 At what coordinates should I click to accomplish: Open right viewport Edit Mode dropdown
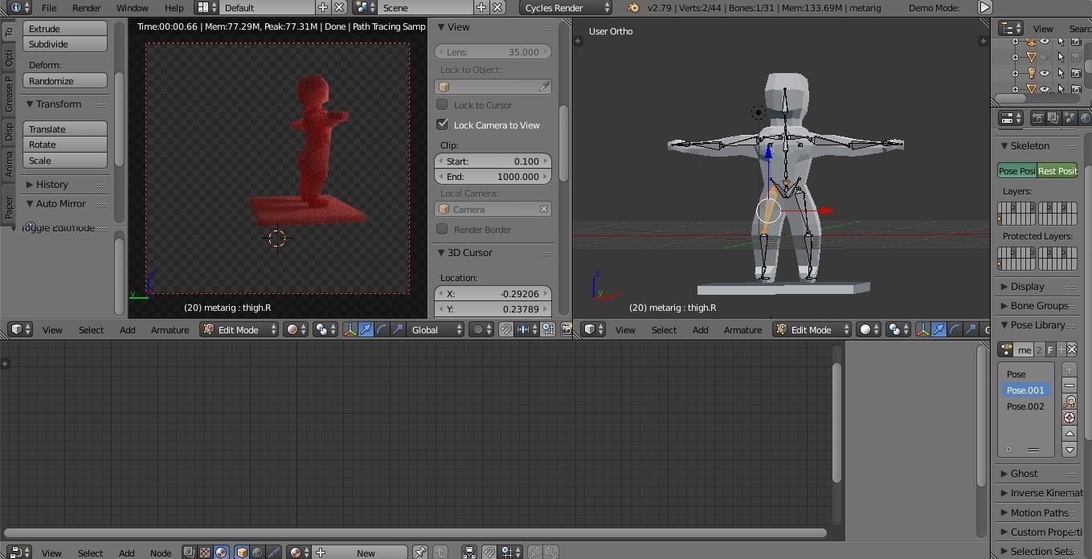[812, 329]
